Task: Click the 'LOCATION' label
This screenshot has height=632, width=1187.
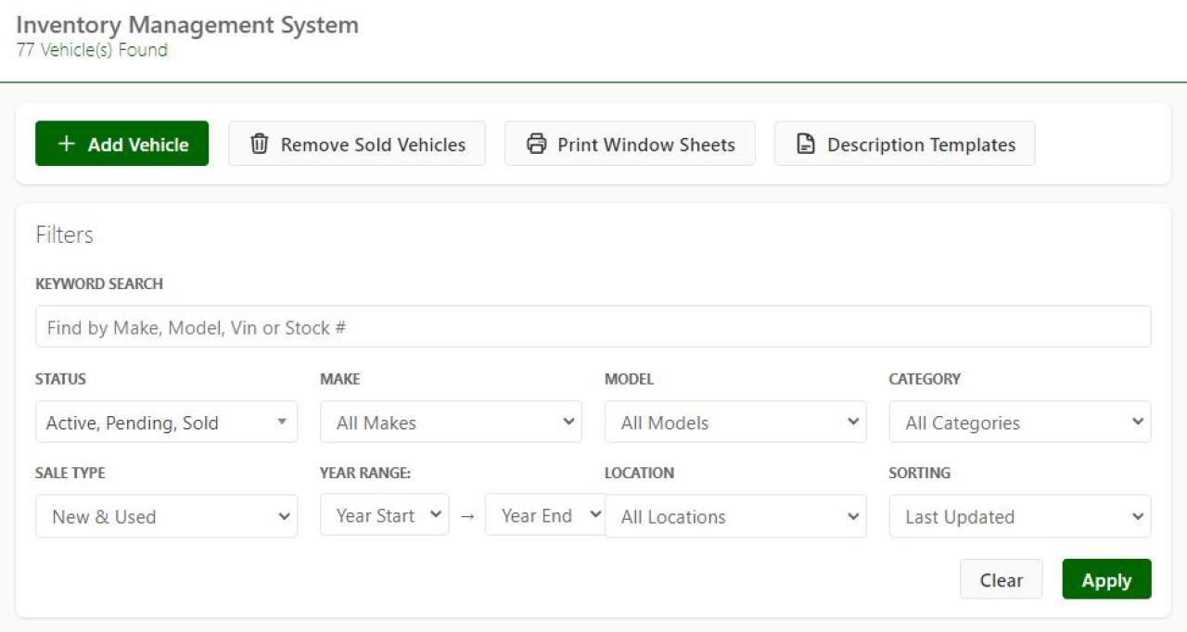Action: tap(639, 473)
